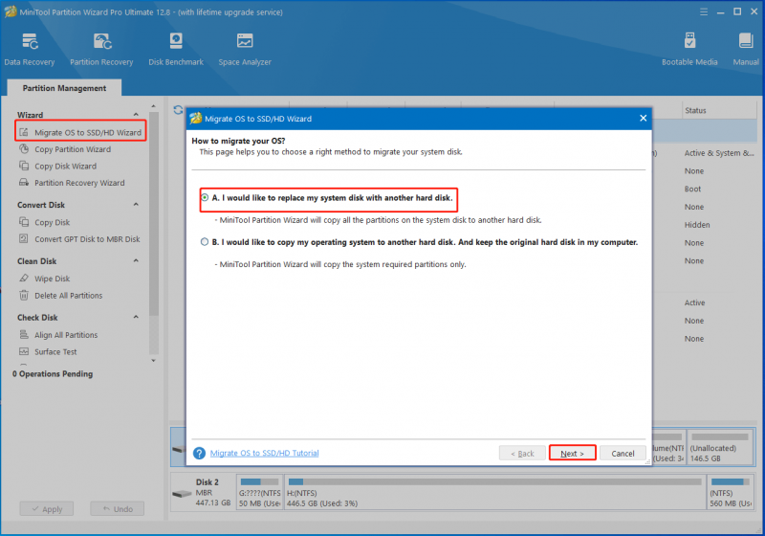The image size is (765, 536).
Task: Select option A replace system disk
Action: pos(205,198)
